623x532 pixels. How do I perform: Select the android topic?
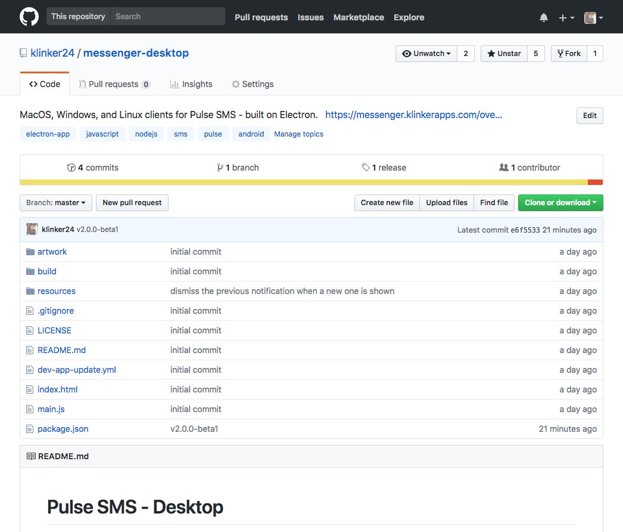(x=251, y=134)
